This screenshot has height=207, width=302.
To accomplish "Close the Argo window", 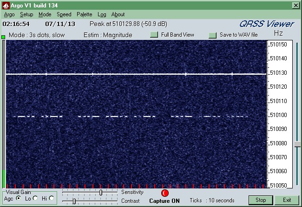I will point(295,5).
